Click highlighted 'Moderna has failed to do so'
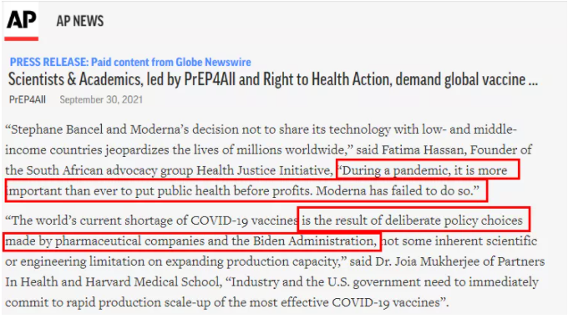 click(398, 191)
